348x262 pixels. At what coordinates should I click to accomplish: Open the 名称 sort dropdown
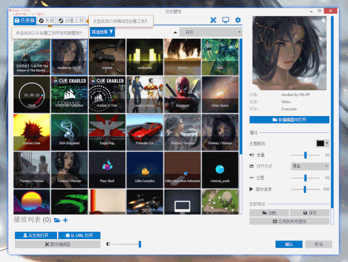[211, 32]
